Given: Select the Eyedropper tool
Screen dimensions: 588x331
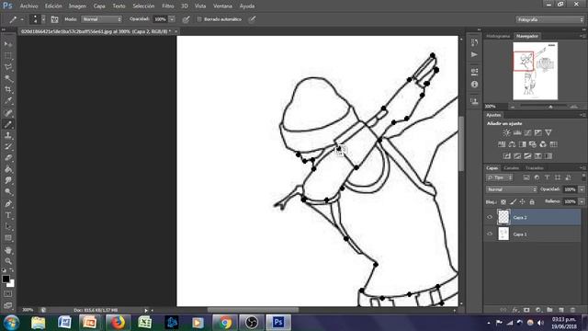Looking at the screenshot, I should click(x=8, y=101).
